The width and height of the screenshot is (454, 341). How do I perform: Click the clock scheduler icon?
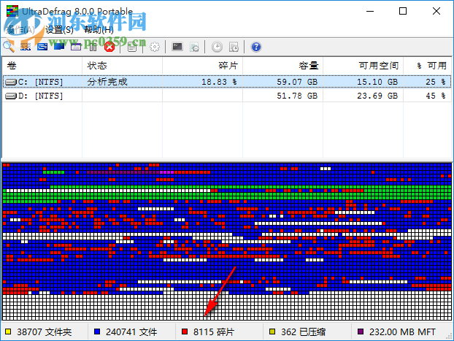pos(217,47)
